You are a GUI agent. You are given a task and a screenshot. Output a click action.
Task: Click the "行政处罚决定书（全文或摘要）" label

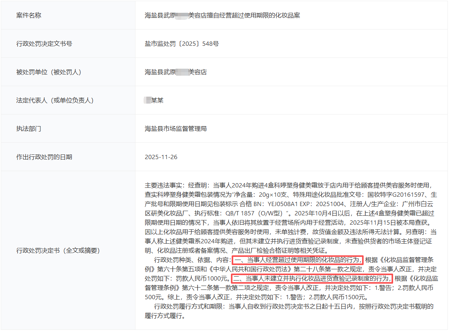pyautogui.click(x=58, y=251)
